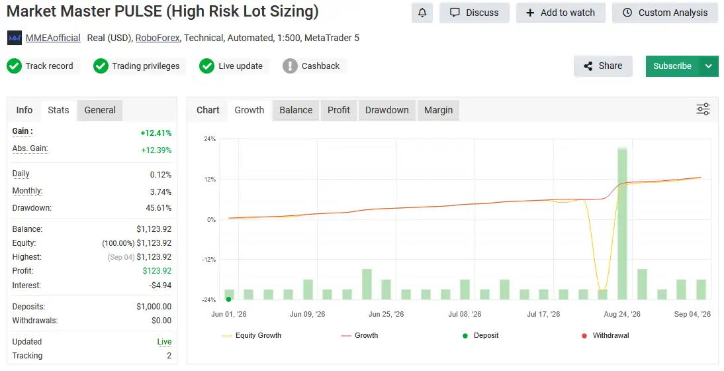Click the green $123.92 profit value
724x371 pixels.
tap(157, 271)
